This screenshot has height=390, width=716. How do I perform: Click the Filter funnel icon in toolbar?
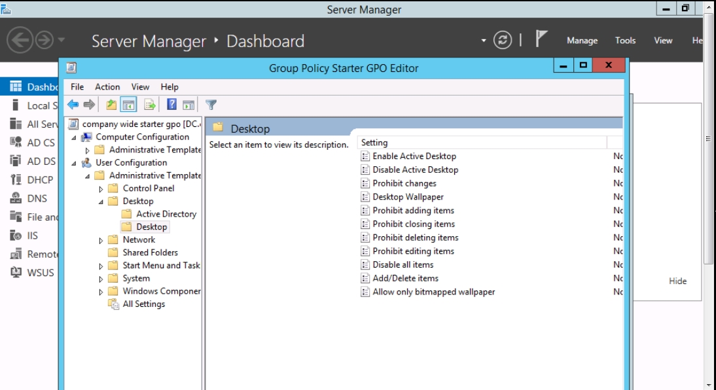tap(211, 105)
